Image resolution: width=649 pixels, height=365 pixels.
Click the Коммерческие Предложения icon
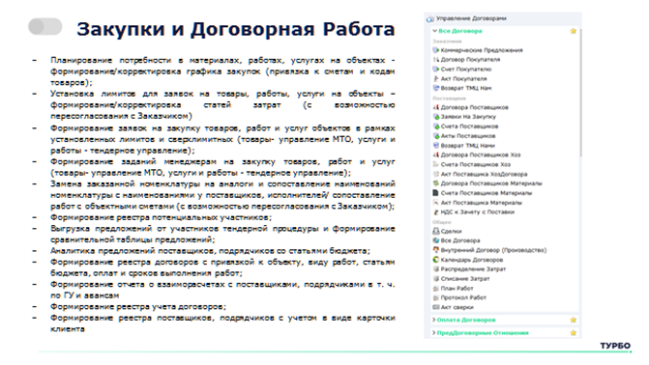435,50
